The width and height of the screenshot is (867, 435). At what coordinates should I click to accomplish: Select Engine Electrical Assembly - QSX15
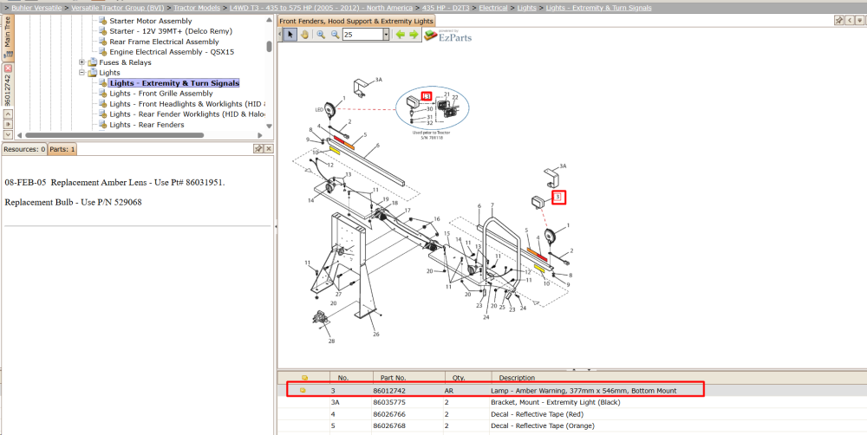pyautogui.click(x=172, y=52)
